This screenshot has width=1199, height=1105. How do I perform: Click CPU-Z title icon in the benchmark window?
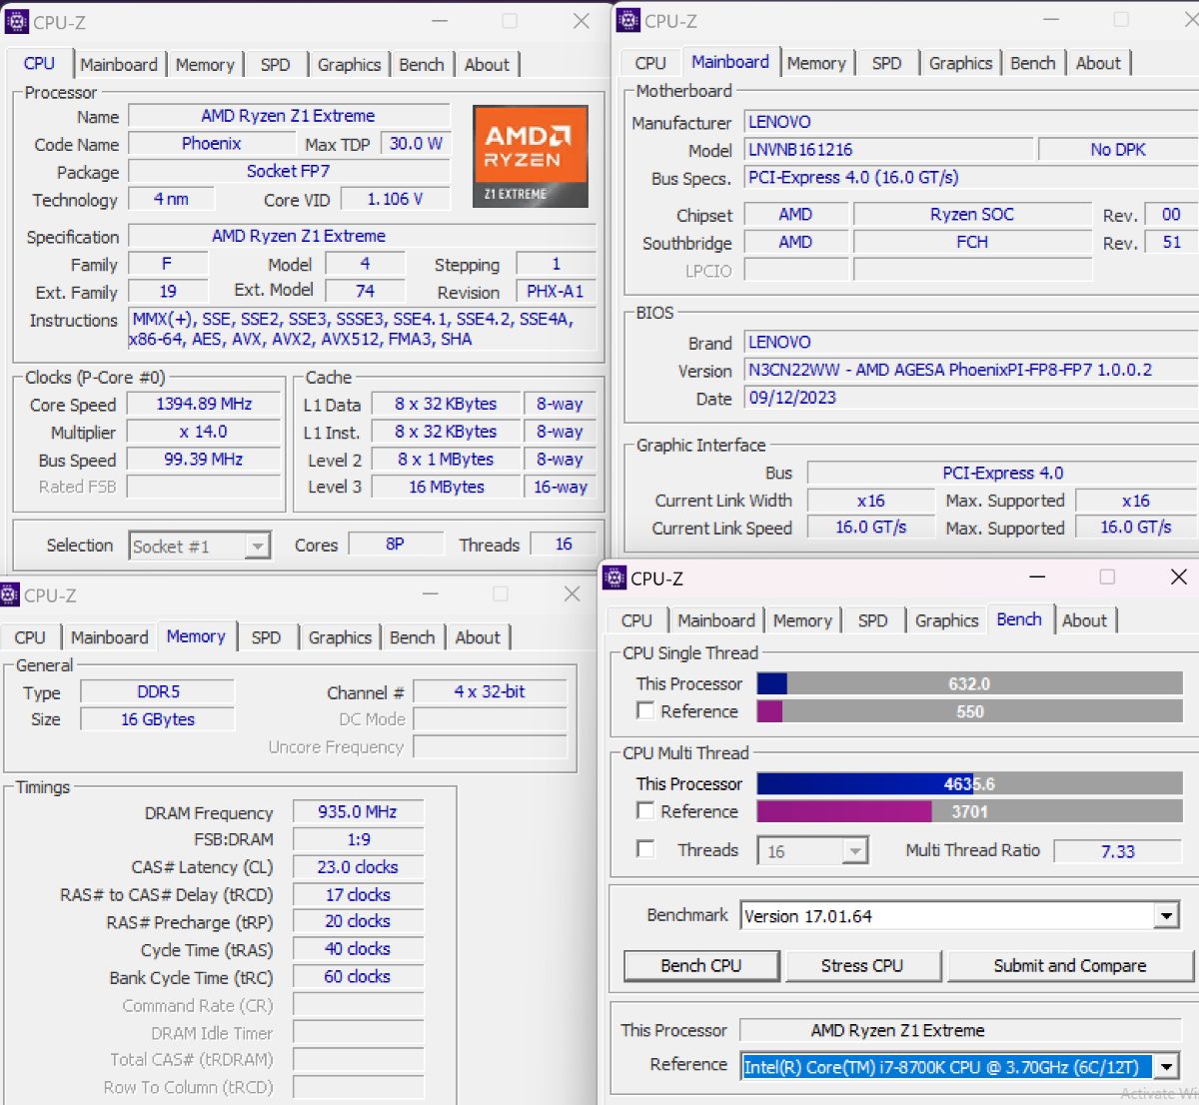click(x=615, y=577)
